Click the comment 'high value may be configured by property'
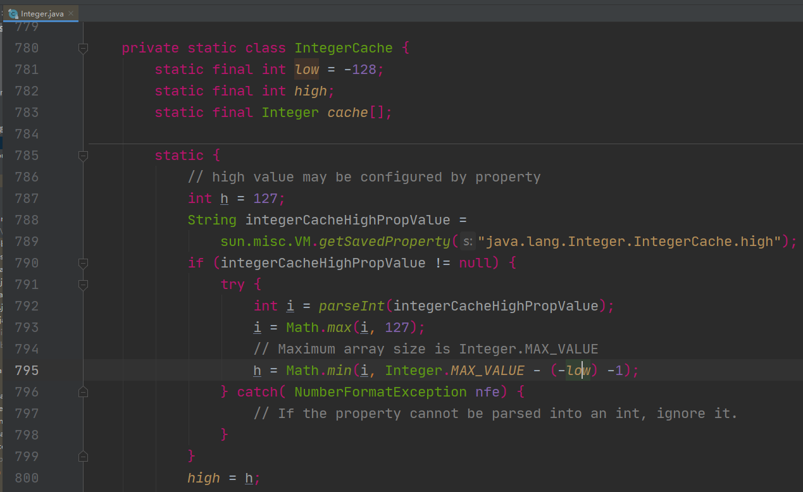Image resolution: width=803 pixels, height=492 pixels. pos(364,177)
